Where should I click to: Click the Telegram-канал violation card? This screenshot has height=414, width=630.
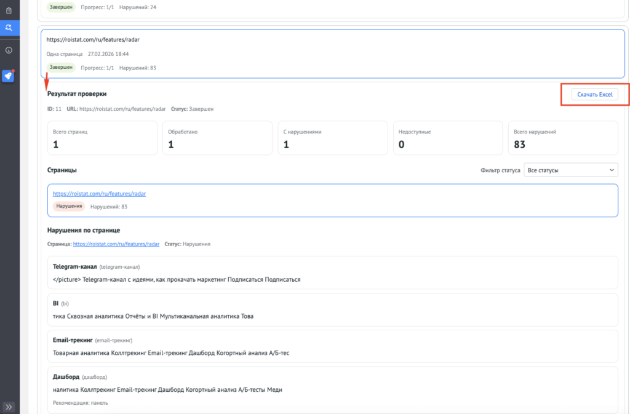332,273
